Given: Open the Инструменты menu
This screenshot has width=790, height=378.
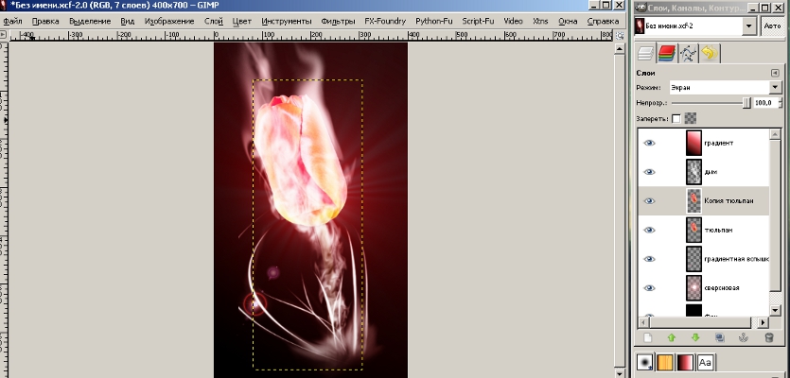Looking at the screenshot, I should click(x=287, y=21).
